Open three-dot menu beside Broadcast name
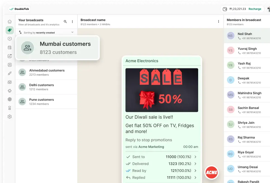This screenshot has width=270, height=183. coord(219,22)
